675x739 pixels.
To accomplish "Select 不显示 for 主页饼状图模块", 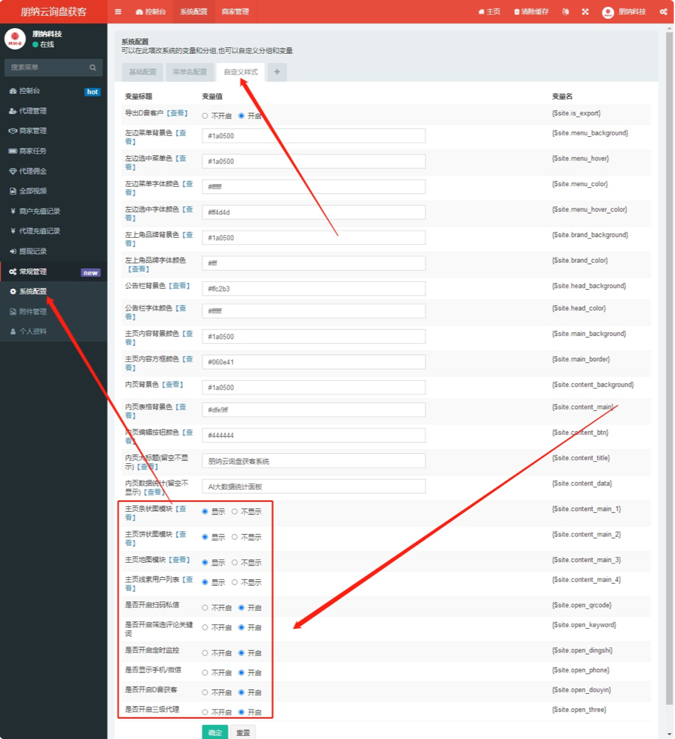I will coord(234,537).
